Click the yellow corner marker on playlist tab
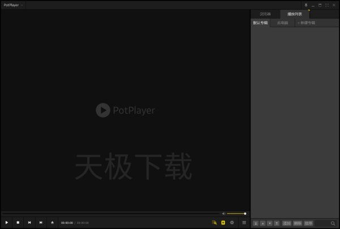 (309, 10)
